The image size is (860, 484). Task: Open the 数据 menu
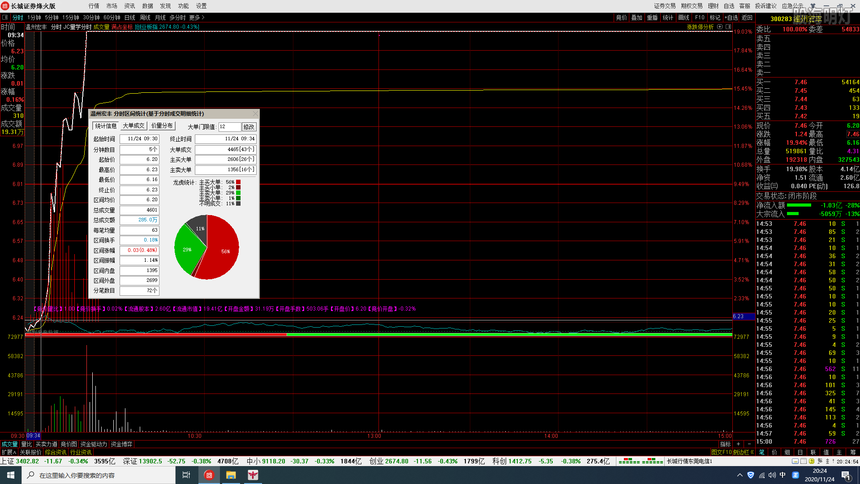coord(148,6)
